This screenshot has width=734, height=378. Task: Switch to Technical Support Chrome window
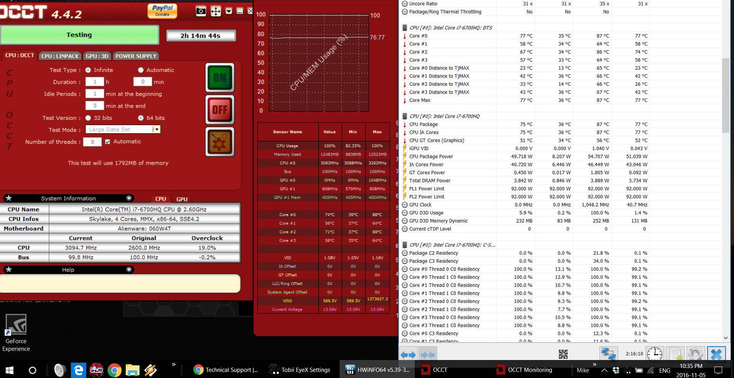[226, 370]
